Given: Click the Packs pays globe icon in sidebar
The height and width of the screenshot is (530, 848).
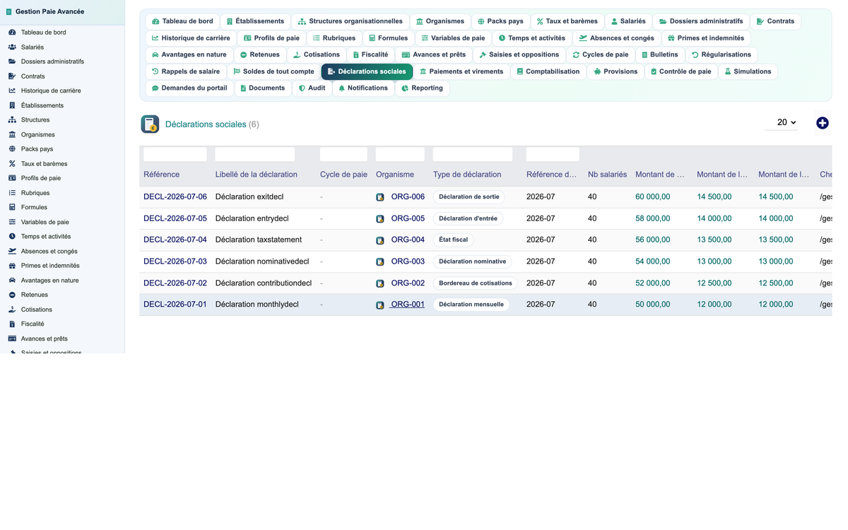Looking at the screenshot, I should 12,149.
